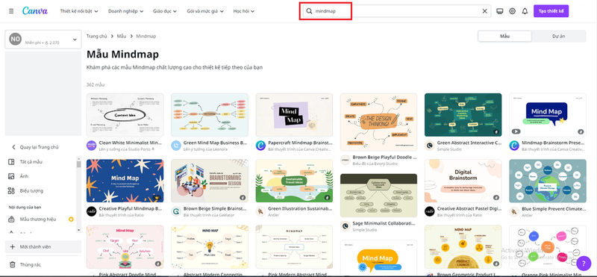Viewport: 597px width, 277px height.
Task: Open the Mindmap Brainstorm Presentation thumbnail
Action: pos(548,115)
